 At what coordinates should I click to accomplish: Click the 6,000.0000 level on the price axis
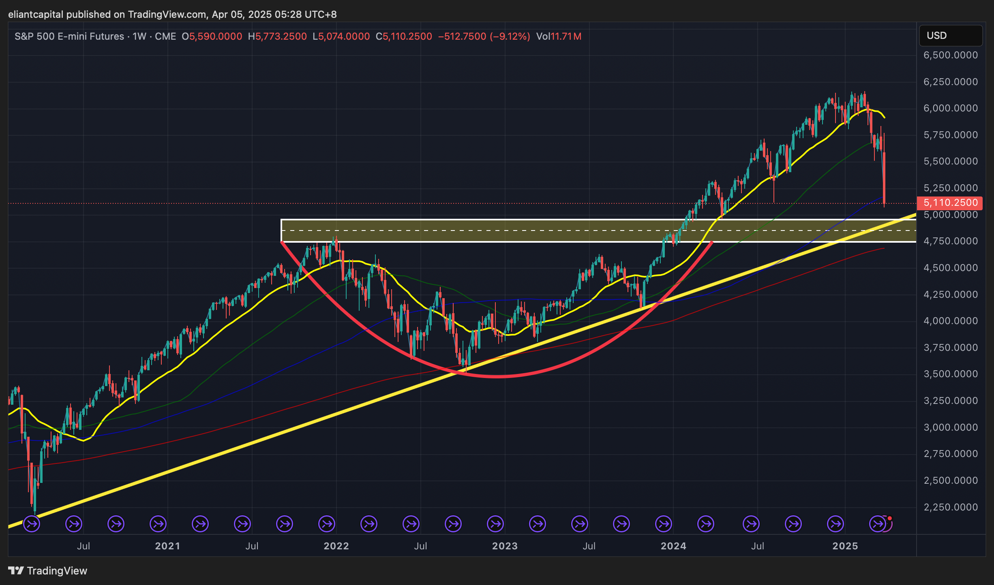coord(950,108)
